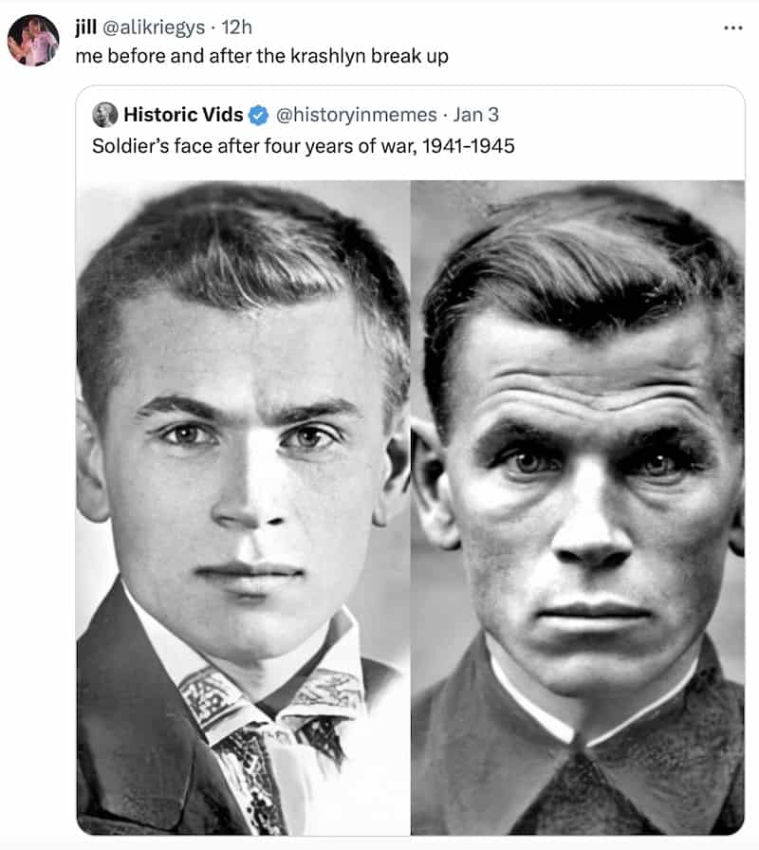This screenshot has height=850, width=759.
Task: Open jill's profile avatar
Action: [33, 40]
